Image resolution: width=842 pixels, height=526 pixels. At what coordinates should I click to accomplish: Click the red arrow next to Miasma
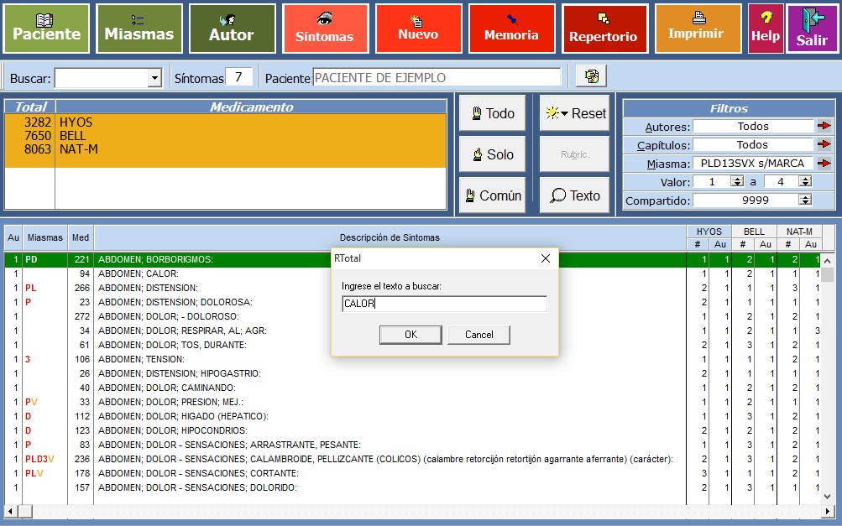pos(824,163)
